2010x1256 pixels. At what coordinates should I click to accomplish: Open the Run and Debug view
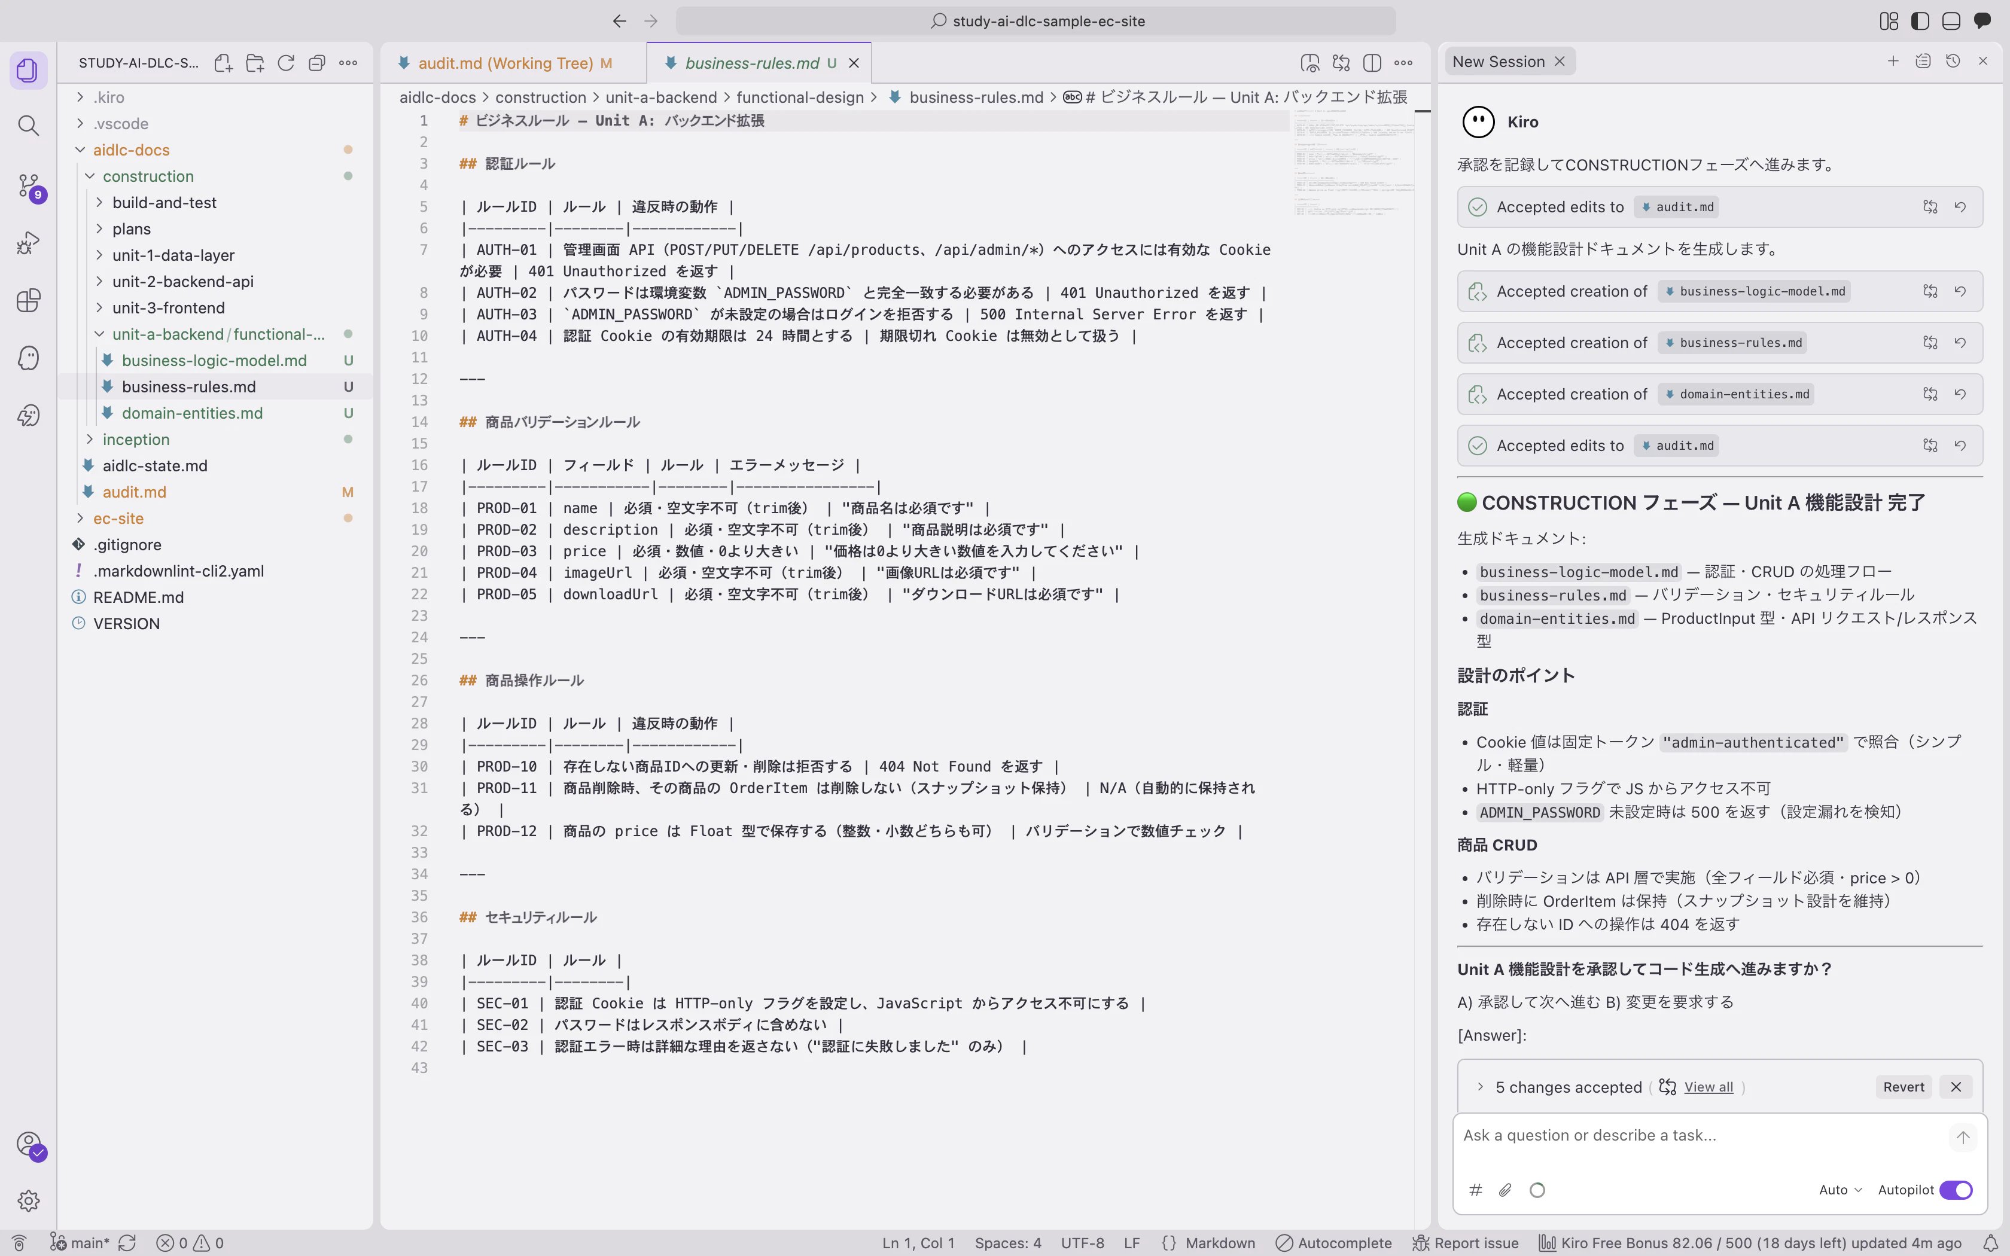(28, 243)
